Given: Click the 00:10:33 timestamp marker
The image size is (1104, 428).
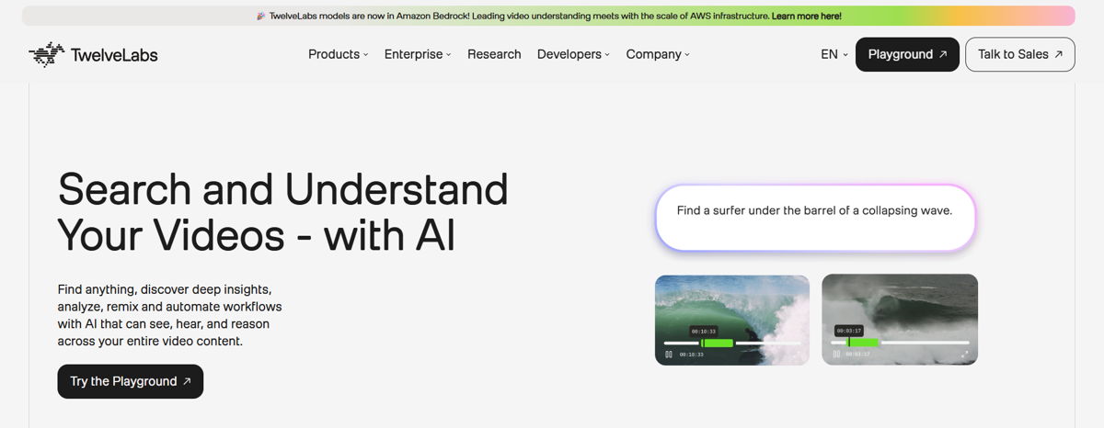Looking at the screenshot, I should tap(704, 331).
